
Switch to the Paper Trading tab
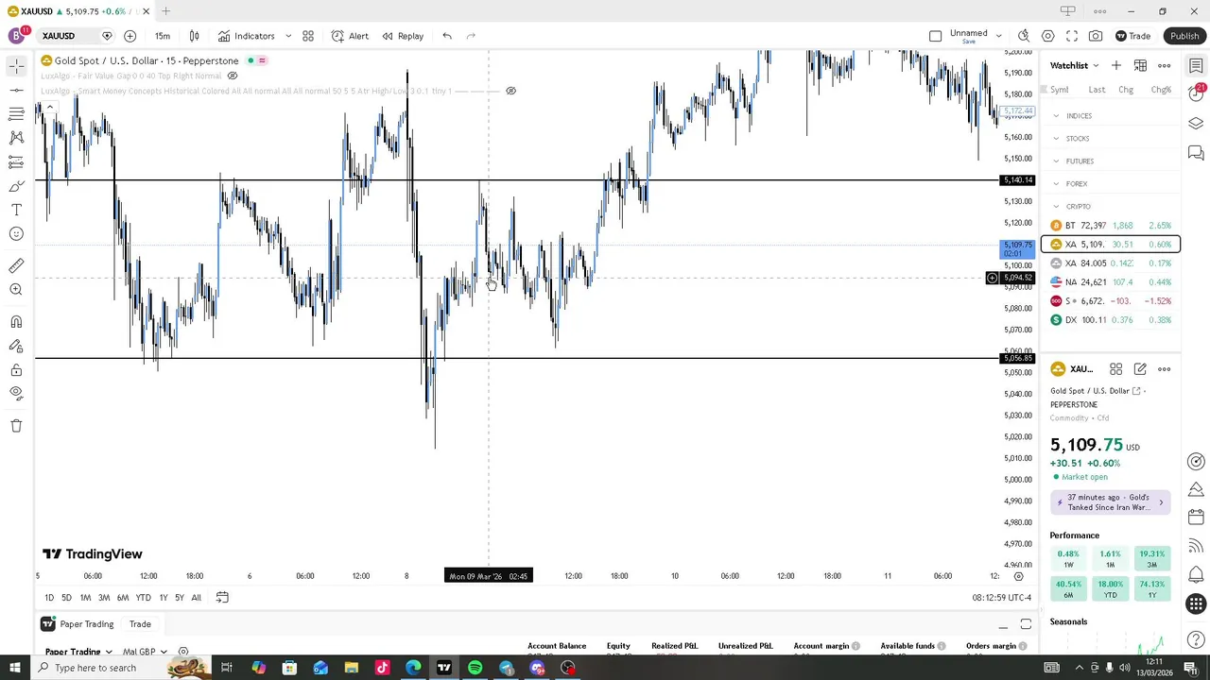(78, 624)
